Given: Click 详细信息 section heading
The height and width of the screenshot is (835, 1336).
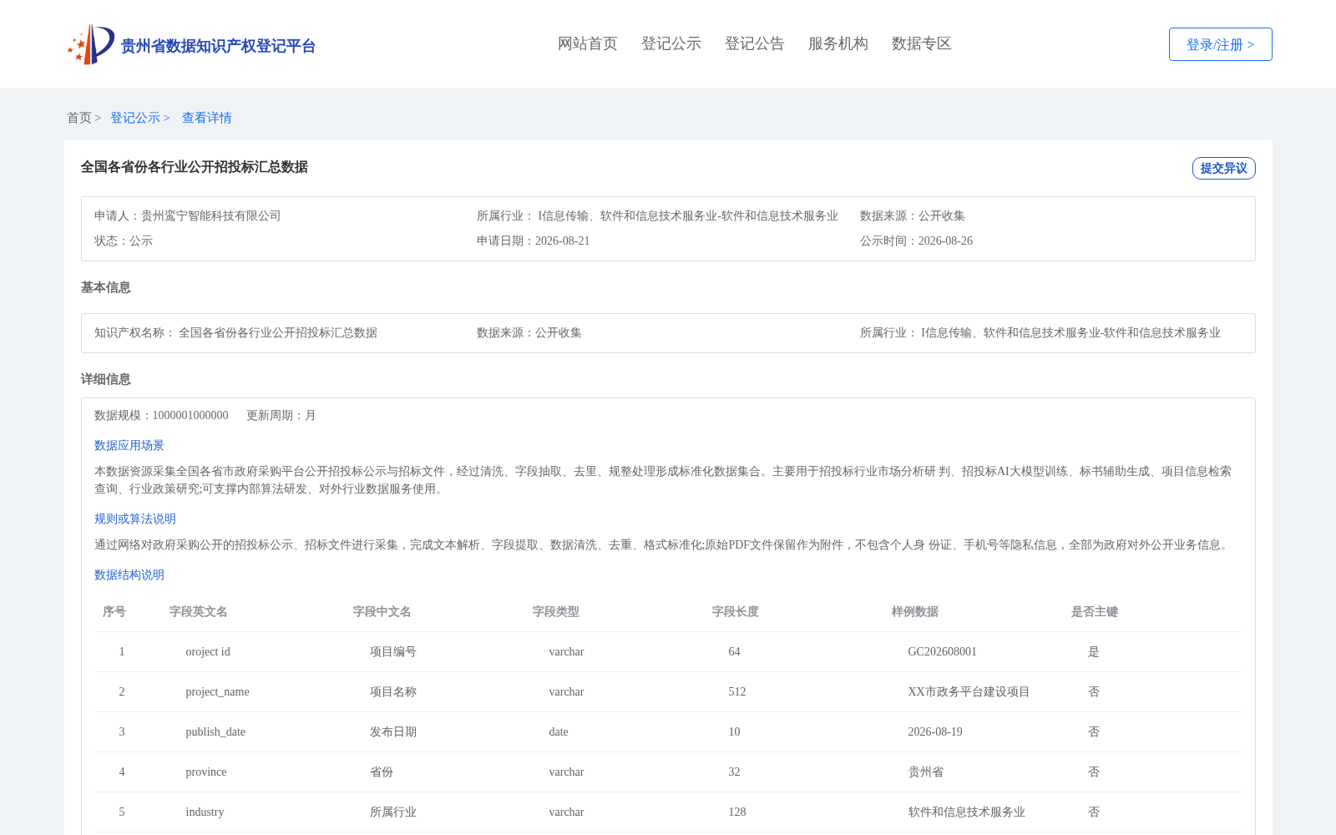Looking at the screenshot, I should [106, 379].
